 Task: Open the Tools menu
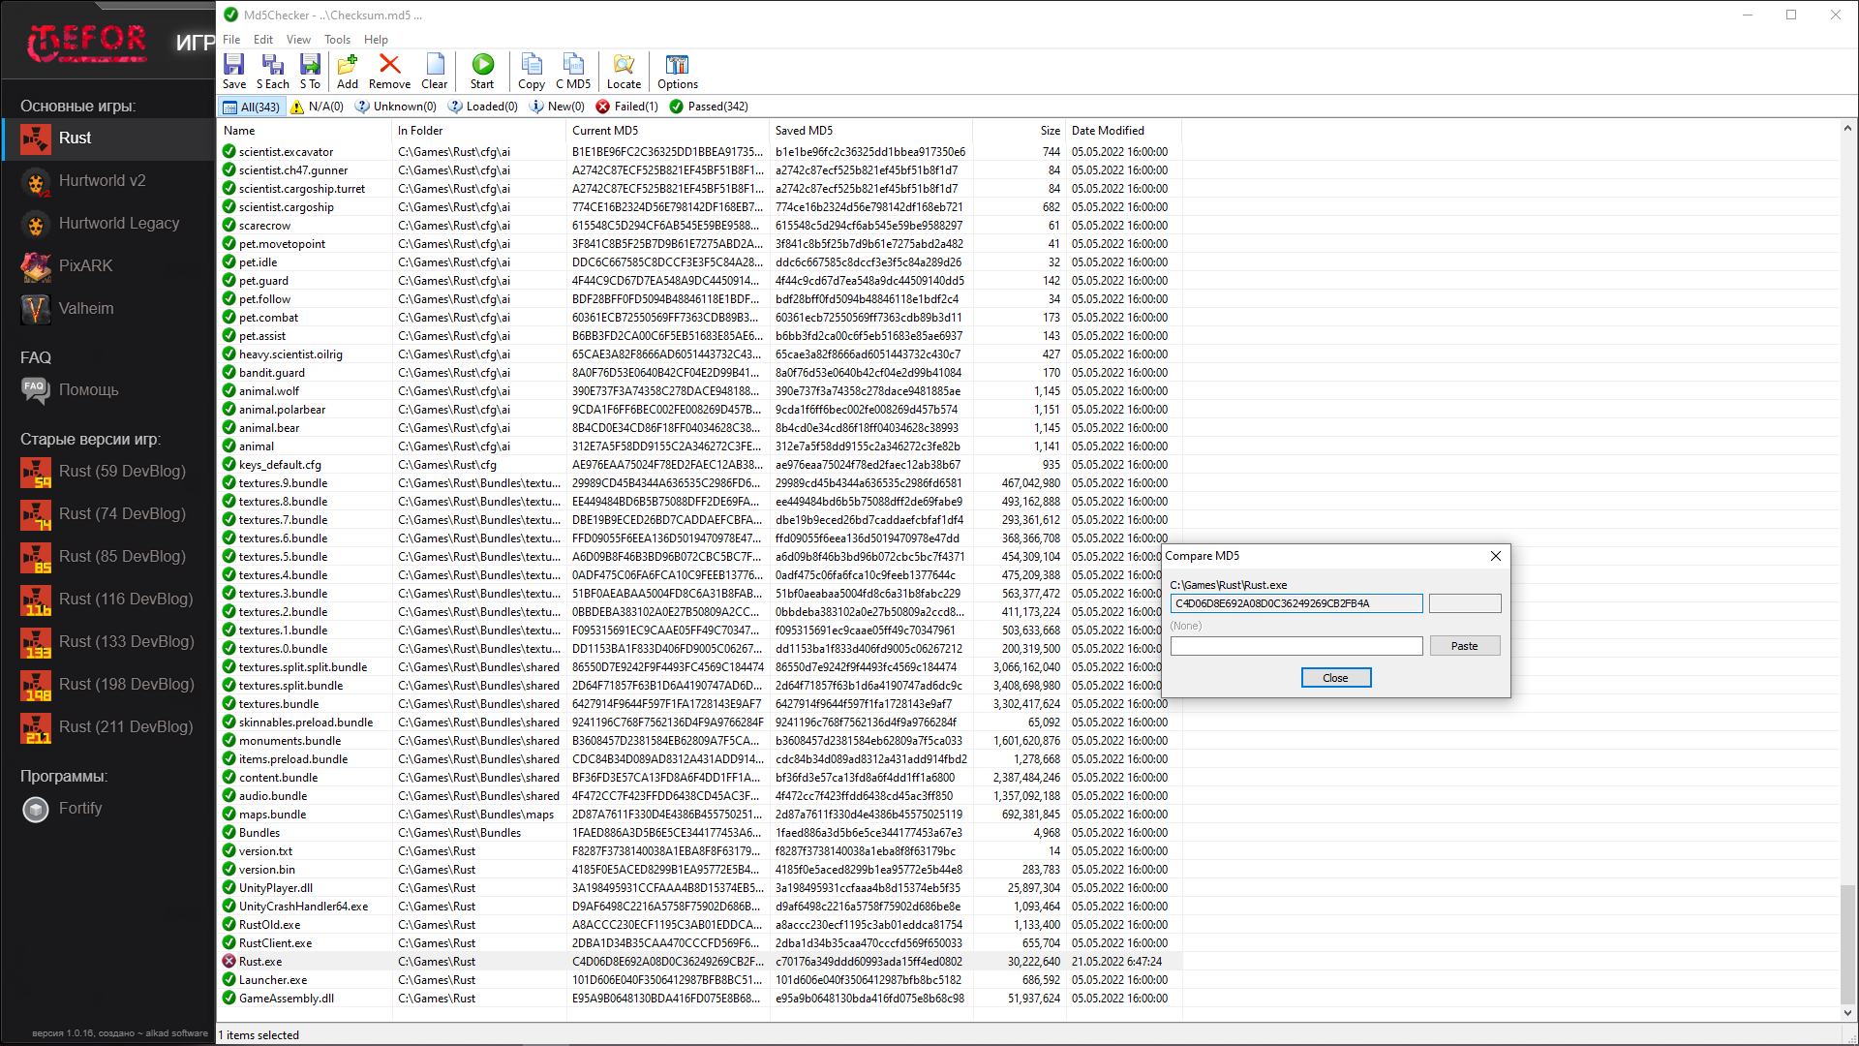337,40
